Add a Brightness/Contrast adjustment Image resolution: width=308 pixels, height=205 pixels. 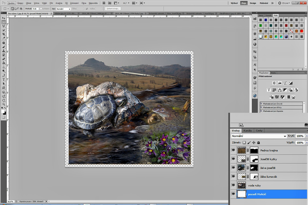(x=274, y=83)
